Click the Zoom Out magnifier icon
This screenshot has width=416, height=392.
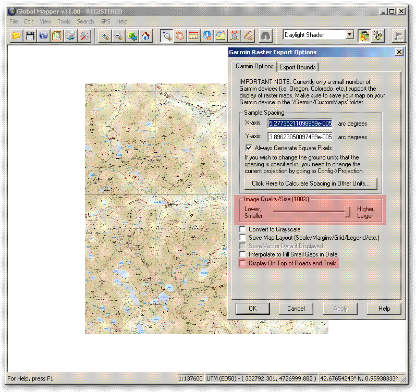[118, 35]
